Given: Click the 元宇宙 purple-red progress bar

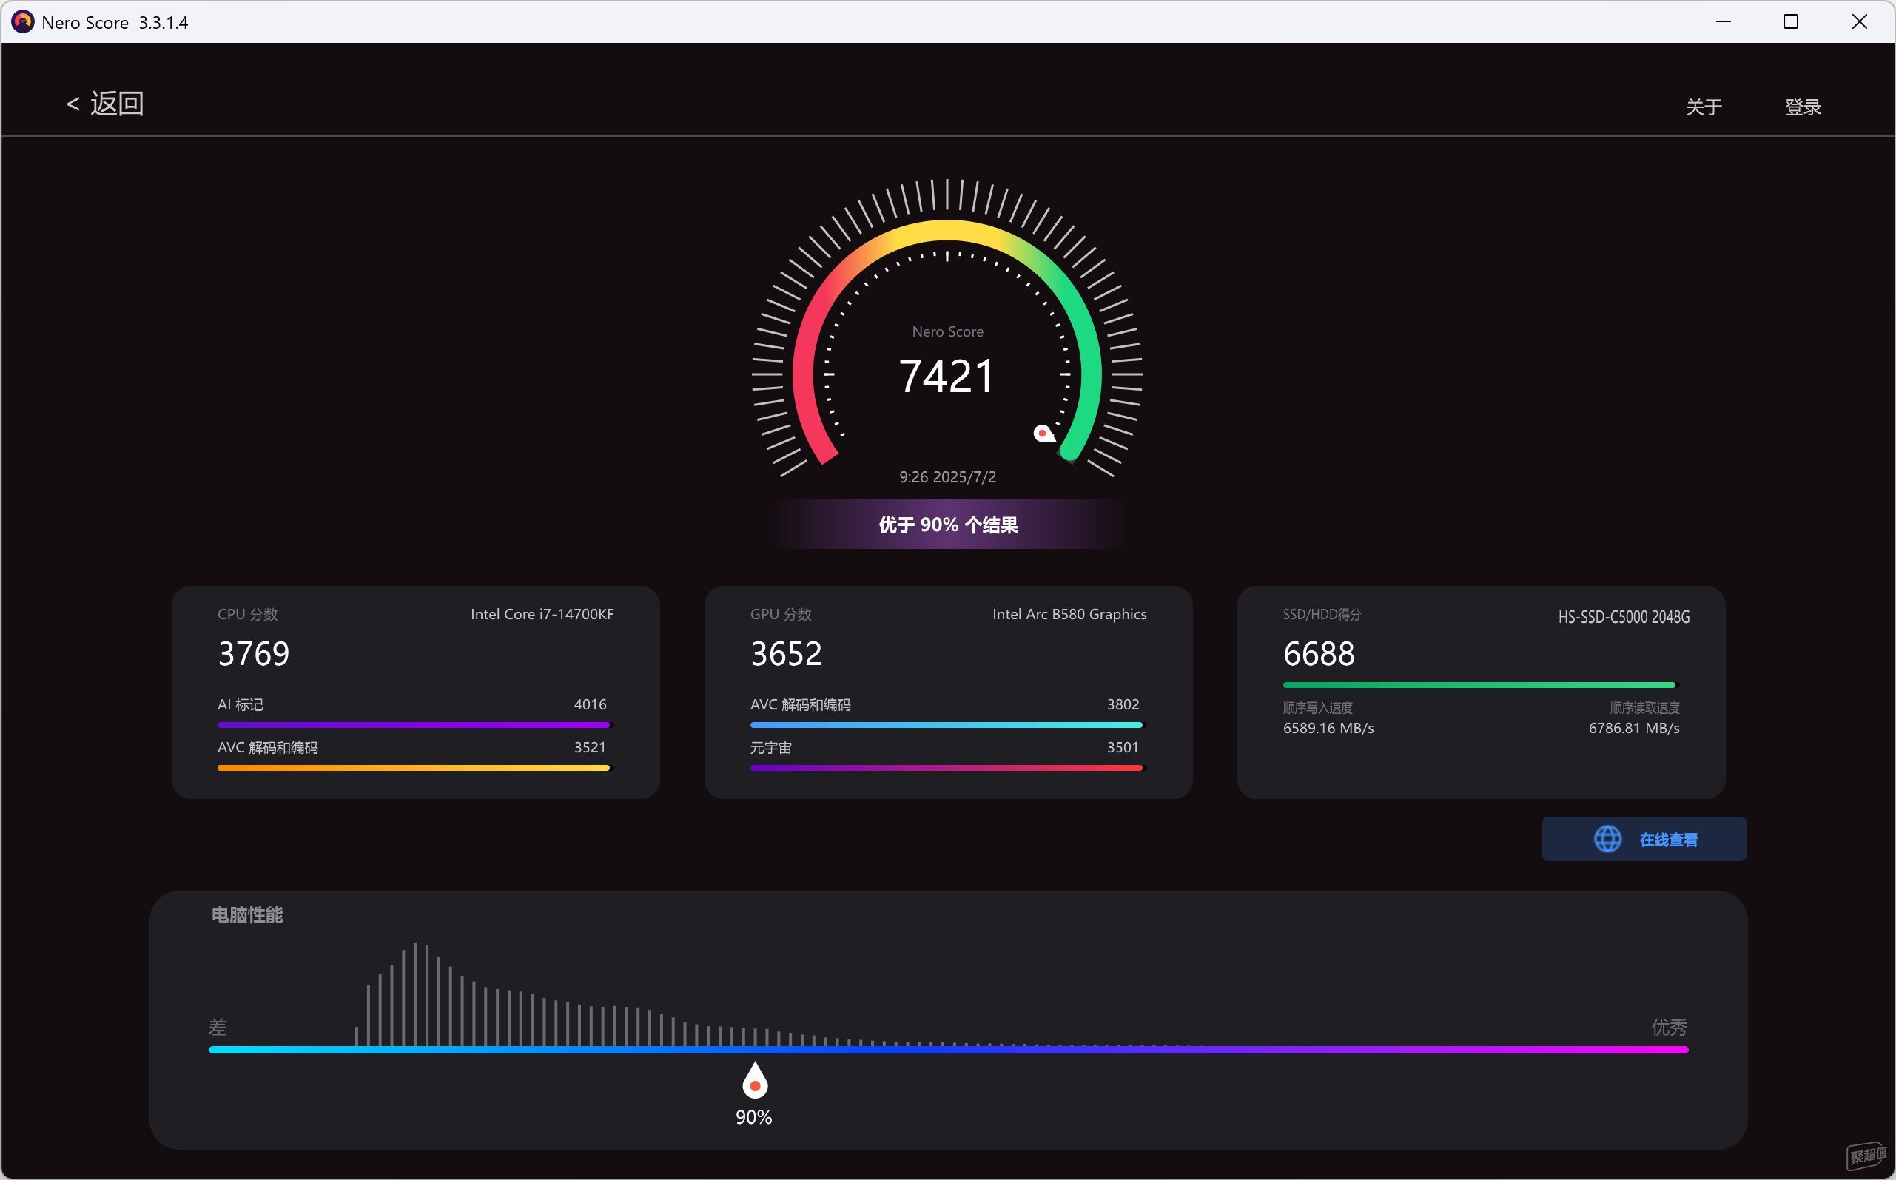Looking at the screenshot, I should click(x=946, y=768).
